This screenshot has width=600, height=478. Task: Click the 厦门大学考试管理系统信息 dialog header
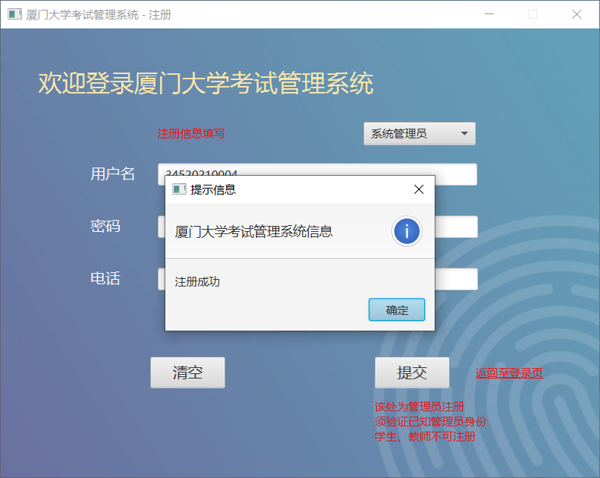(254, 232)
